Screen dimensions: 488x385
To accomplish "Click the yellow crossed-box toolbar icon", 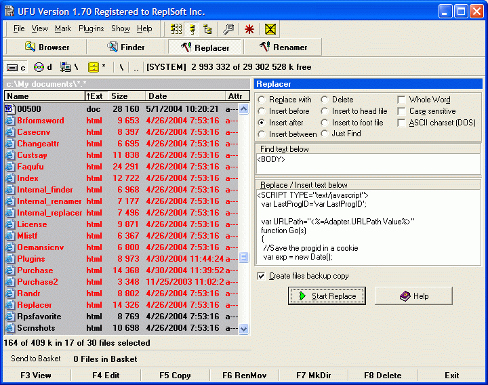I will point(270,29).
